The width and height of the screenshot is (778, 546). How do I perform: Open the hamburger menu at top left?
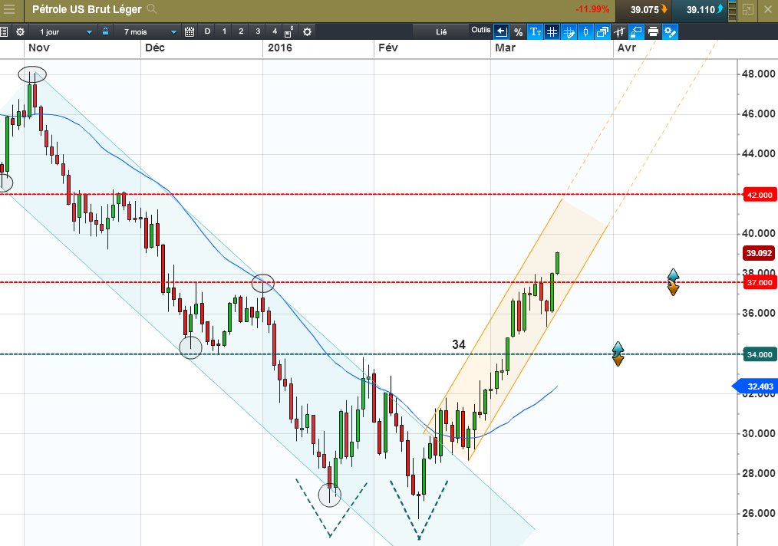coord(9,9)
